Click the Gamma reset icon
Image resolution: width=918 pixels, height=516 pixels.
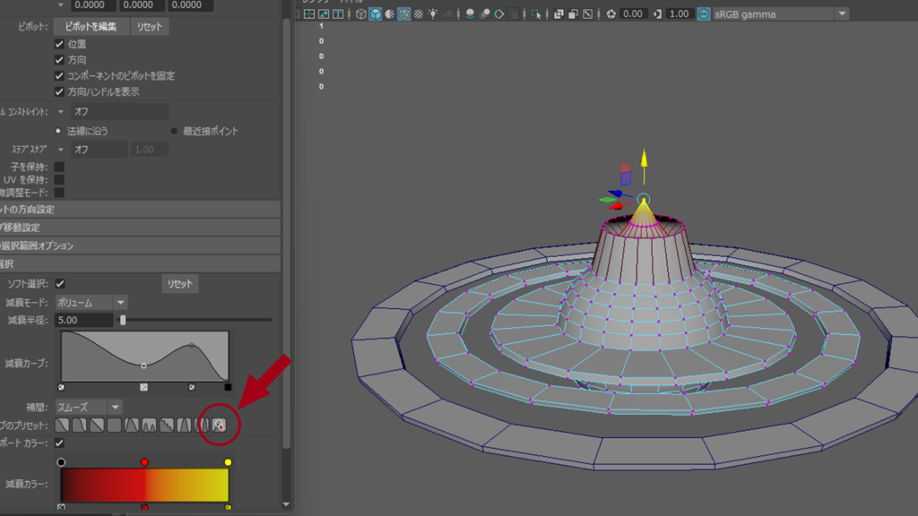click(x=657, y=14)
